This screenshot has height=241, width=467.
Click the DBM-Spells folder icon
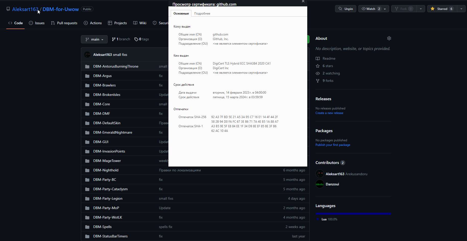(87, 227)
